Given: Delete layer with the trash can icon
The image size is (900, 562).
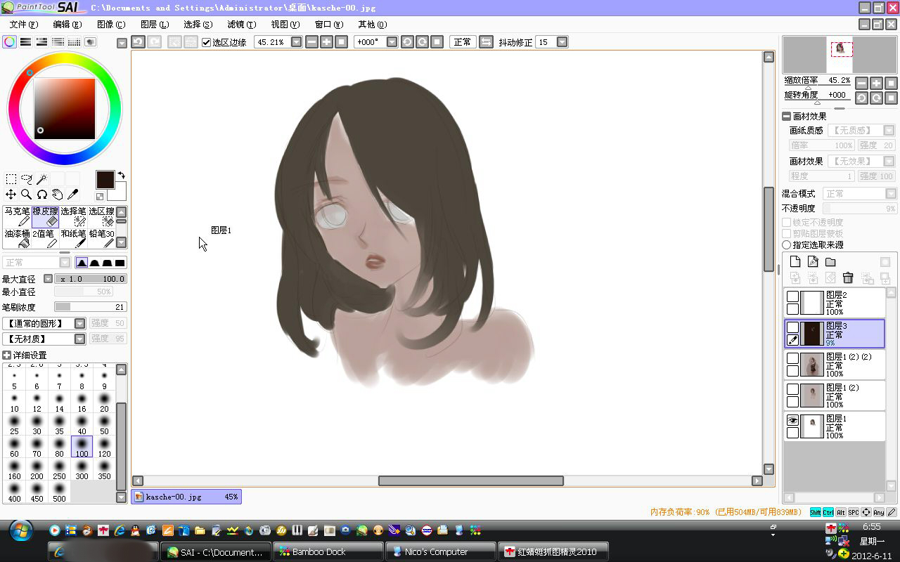Looking at the screenshot, I should tap(848, 278).
